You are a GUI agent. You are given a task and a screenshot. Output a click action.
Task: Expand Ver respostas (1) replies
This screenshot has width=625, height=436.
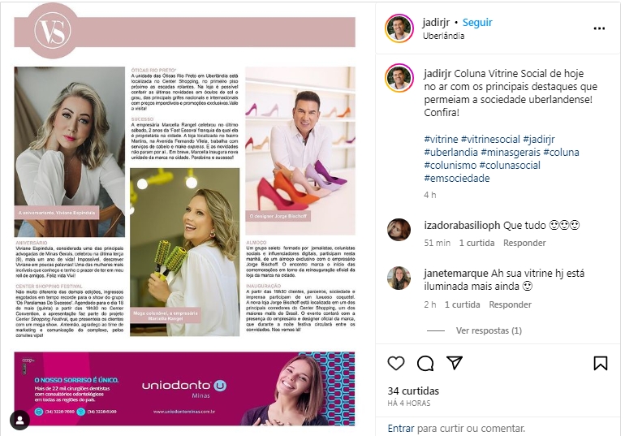(x=489, y=330)
